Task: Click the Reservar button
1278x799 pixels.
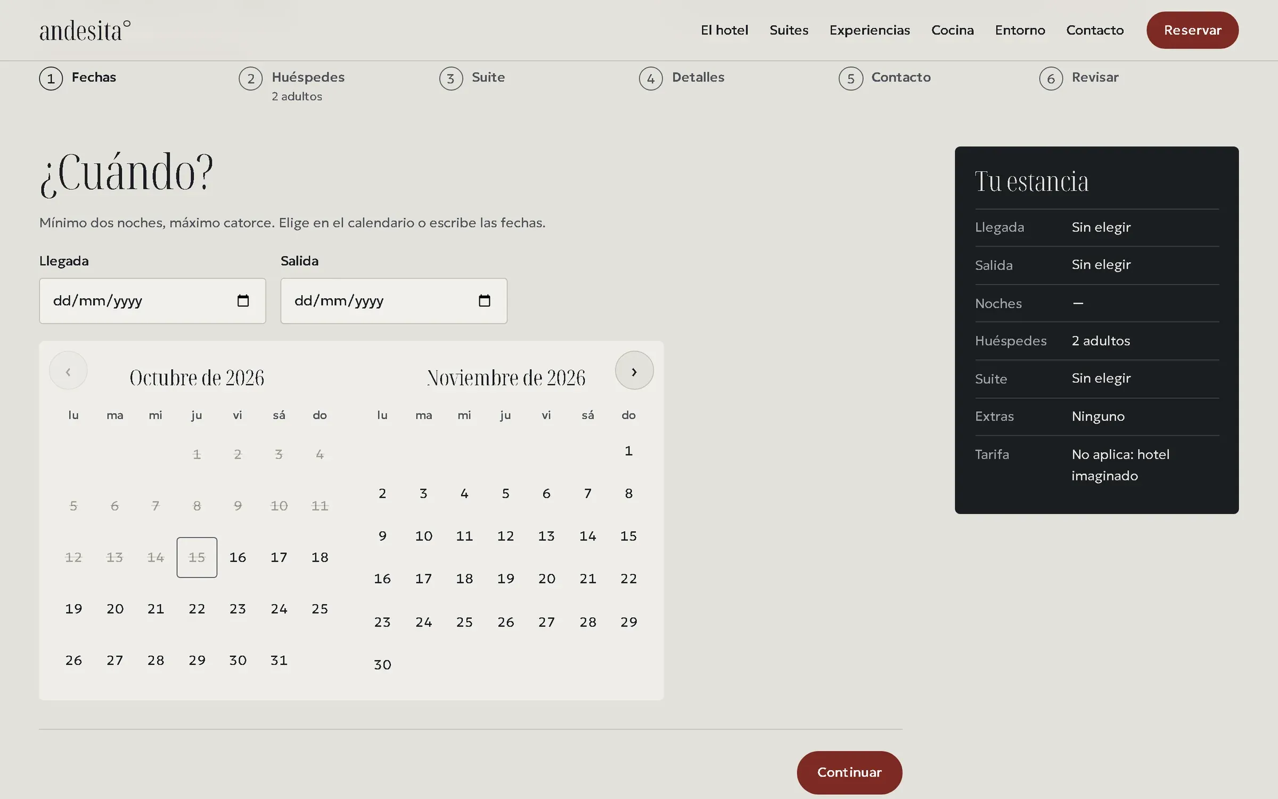Action: [x=1192, y=30]
